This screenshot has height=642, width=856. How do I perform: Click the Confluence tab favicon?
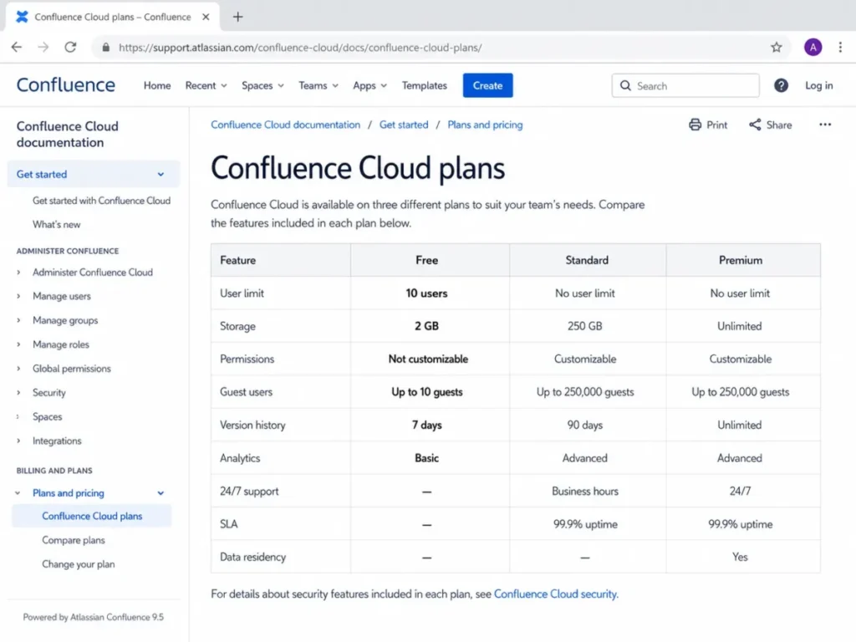click(x=22, y=17)
